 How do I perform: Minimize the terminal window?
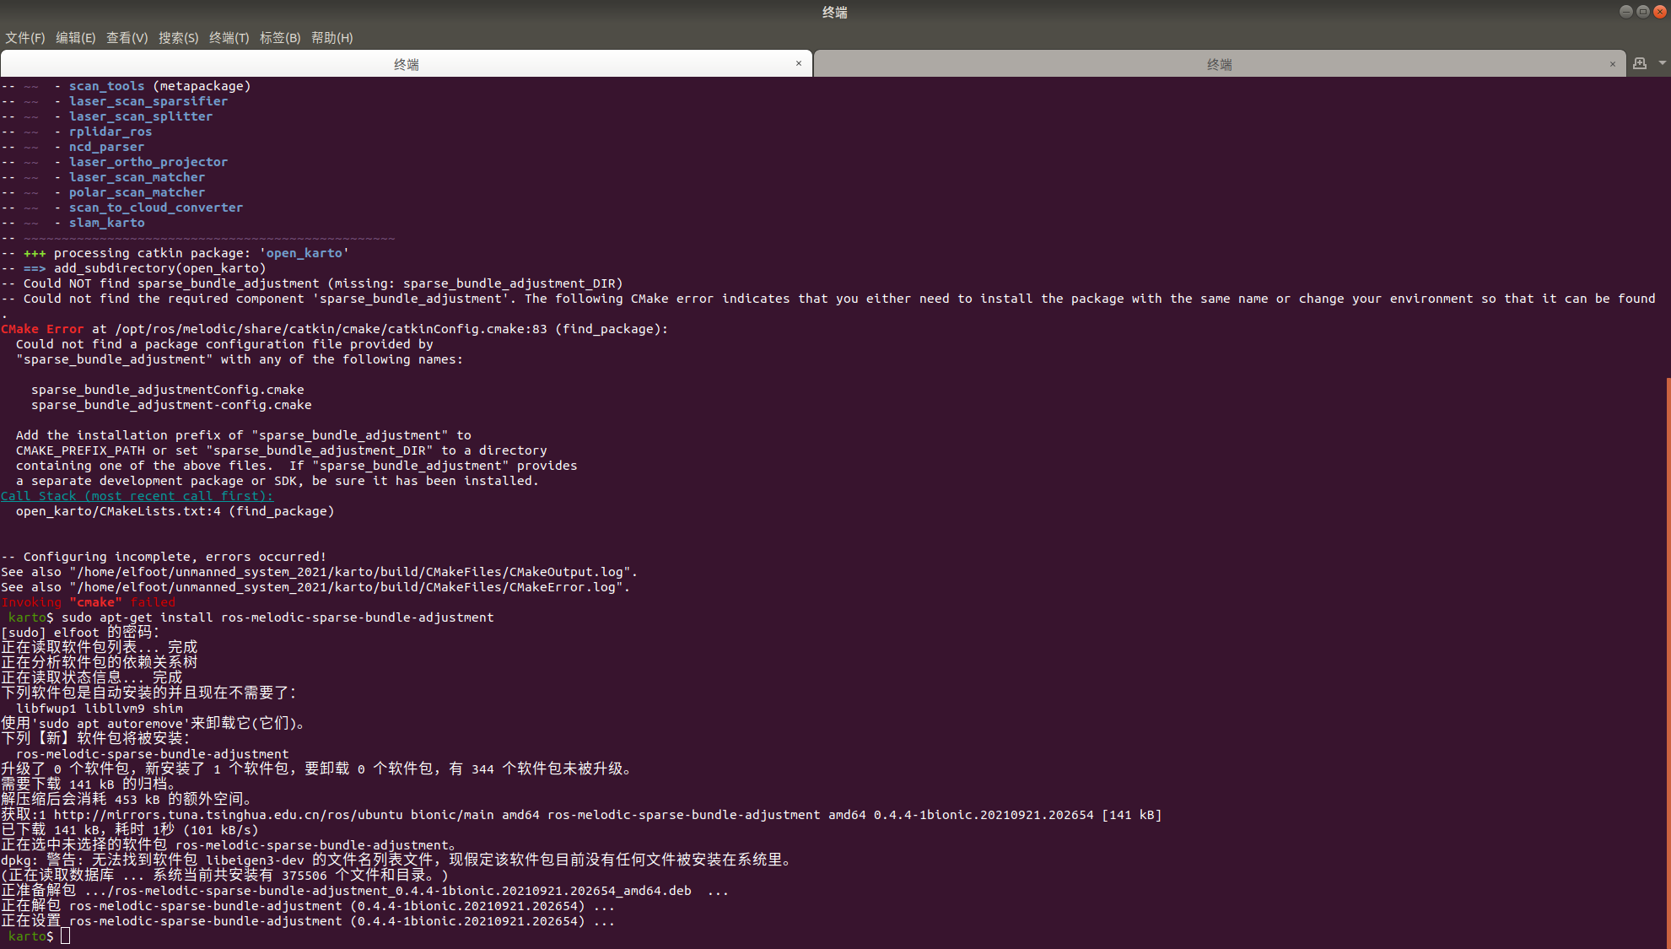click(x=1626, y=11)
